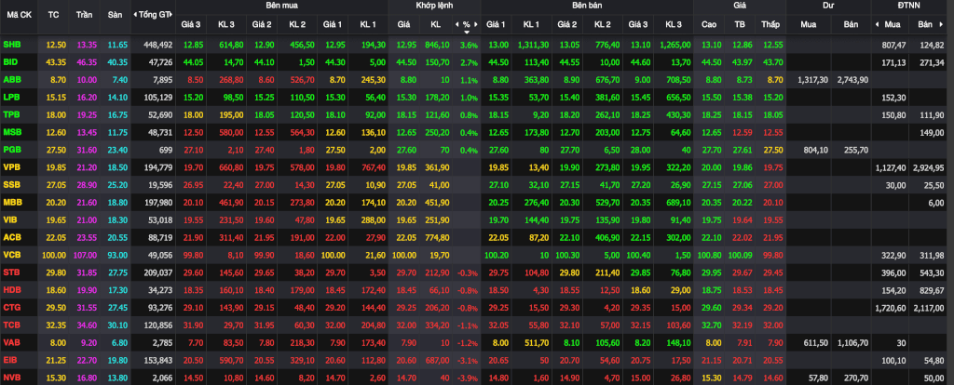Open the MBB stock symbol
This screenshot has width=954, height=385.
pyautogui.click(x=12, y=202)
